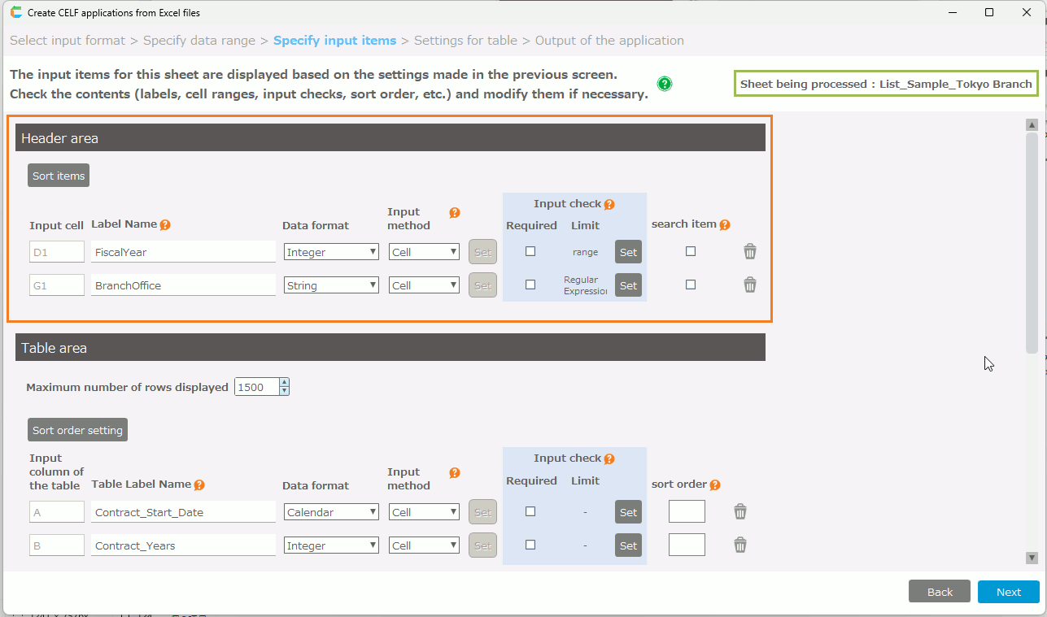Click help icon next to sort order

coord(715,485)
